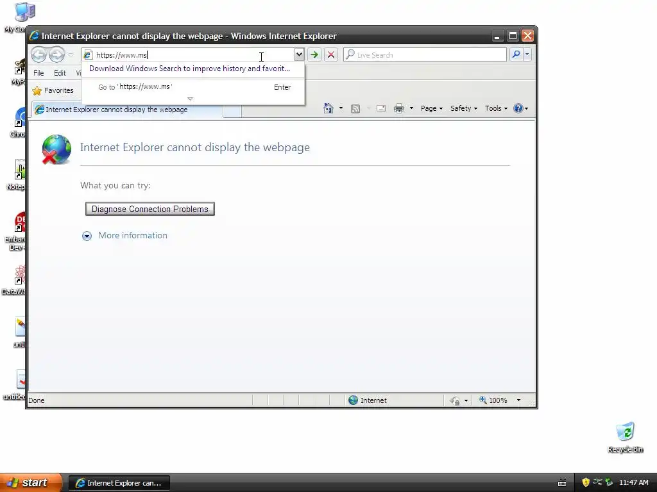Click the Safely Remove Hardware tray icon

tap(609, 482)
